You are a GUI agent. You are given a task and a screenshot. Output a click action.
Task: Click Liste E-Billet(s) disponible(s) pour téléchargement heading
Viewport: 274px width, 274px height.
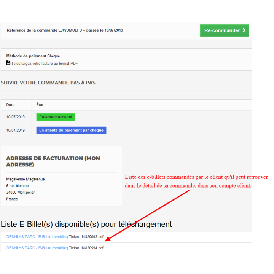[x=86, y=225]
